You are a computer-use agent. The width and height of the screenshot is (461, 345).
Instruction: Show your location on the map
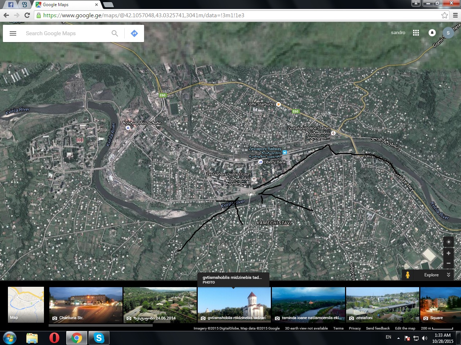pos(448,242)
